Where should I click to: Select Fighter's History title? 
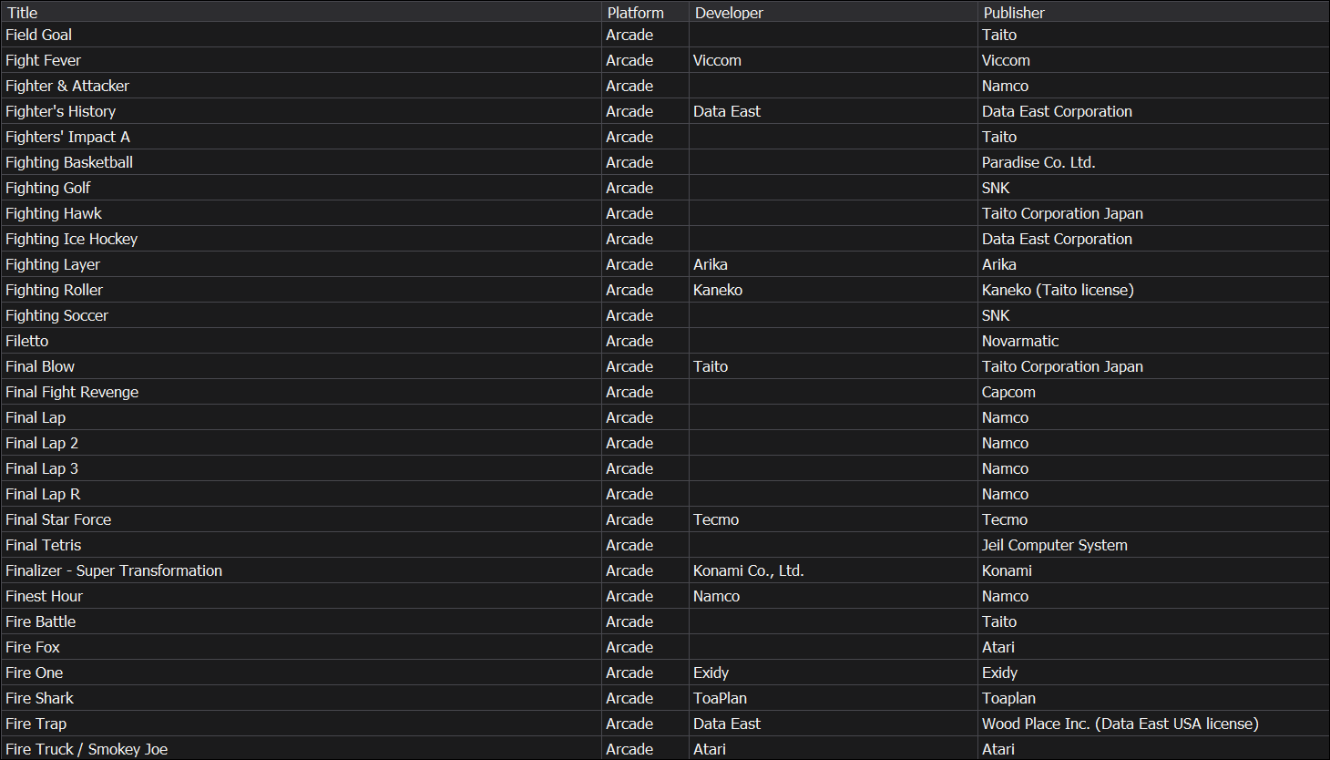[60, 111]
